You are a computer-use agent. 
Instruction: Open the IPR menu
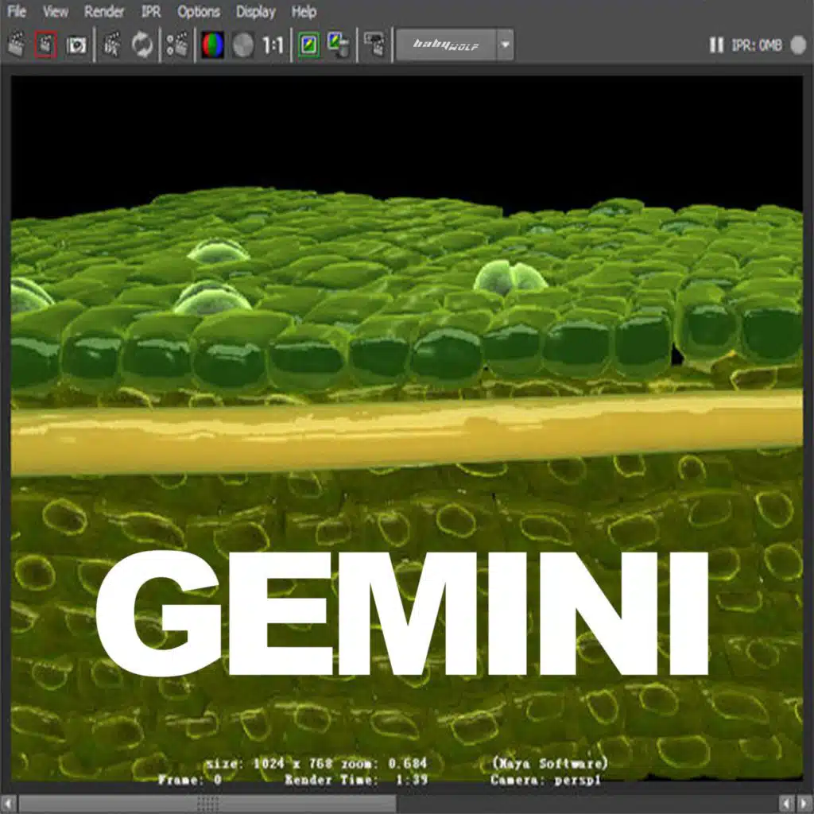point(151,12)
